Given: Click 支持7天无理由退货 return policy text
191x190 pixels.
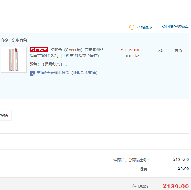Looking at the screenshot, I should (x=67, y=73).
